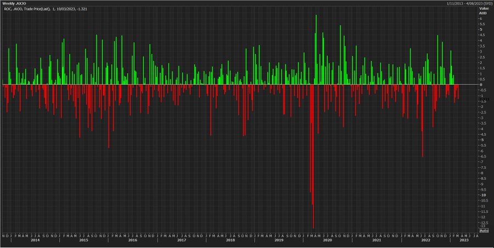The height and width of the screenshot is (248, 494).
Task: Select the 2015 year label on time axis
Action: tap(83, 240)
